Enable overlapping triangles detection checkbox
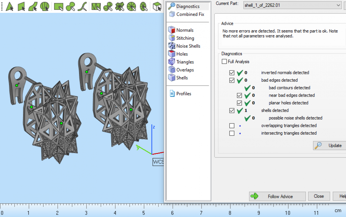The width and height of the screenshot is (346, 217). (x=232, y=125)
